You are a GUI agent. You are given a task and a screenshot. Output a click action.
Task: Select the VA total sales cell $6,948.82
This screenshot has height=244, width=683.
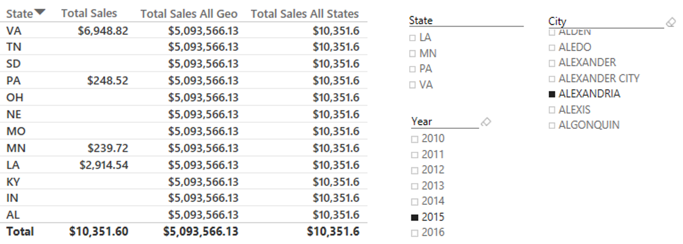103,31
